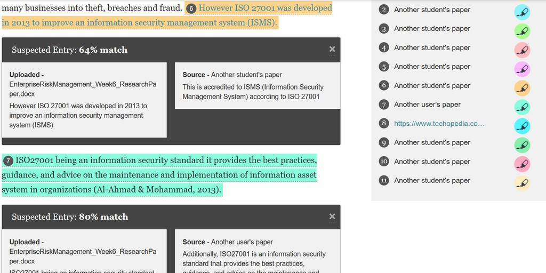Toggle highlight icon for source 10
The width and height of the screenshot is (546, 273).
tap(522, 164)
